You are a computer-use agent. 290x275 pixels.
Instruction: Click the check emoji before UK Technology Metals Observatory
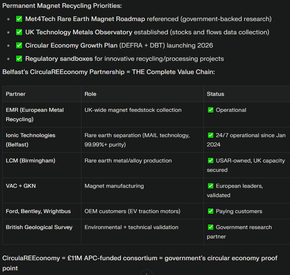(x=19, y=32)
